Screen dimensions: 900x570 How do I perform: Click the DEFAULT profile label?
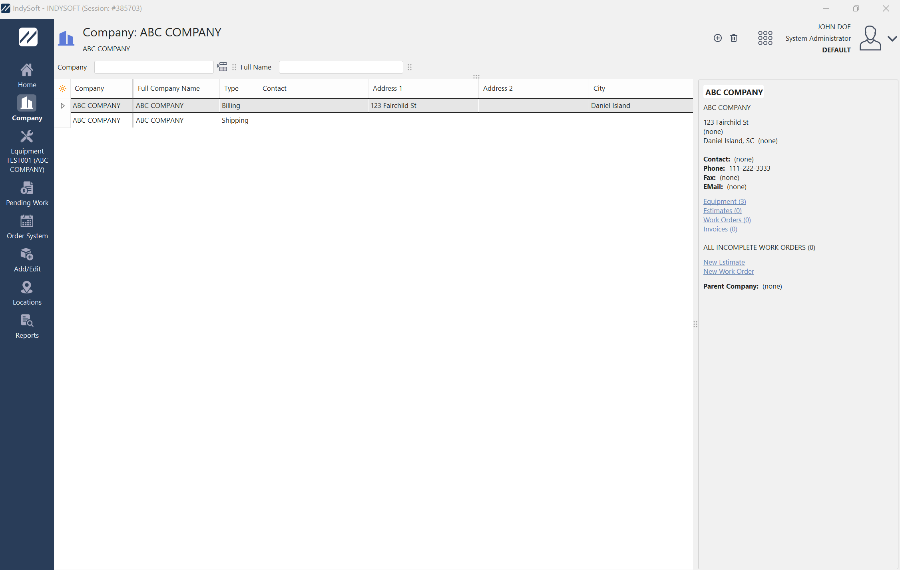(836, 50)
